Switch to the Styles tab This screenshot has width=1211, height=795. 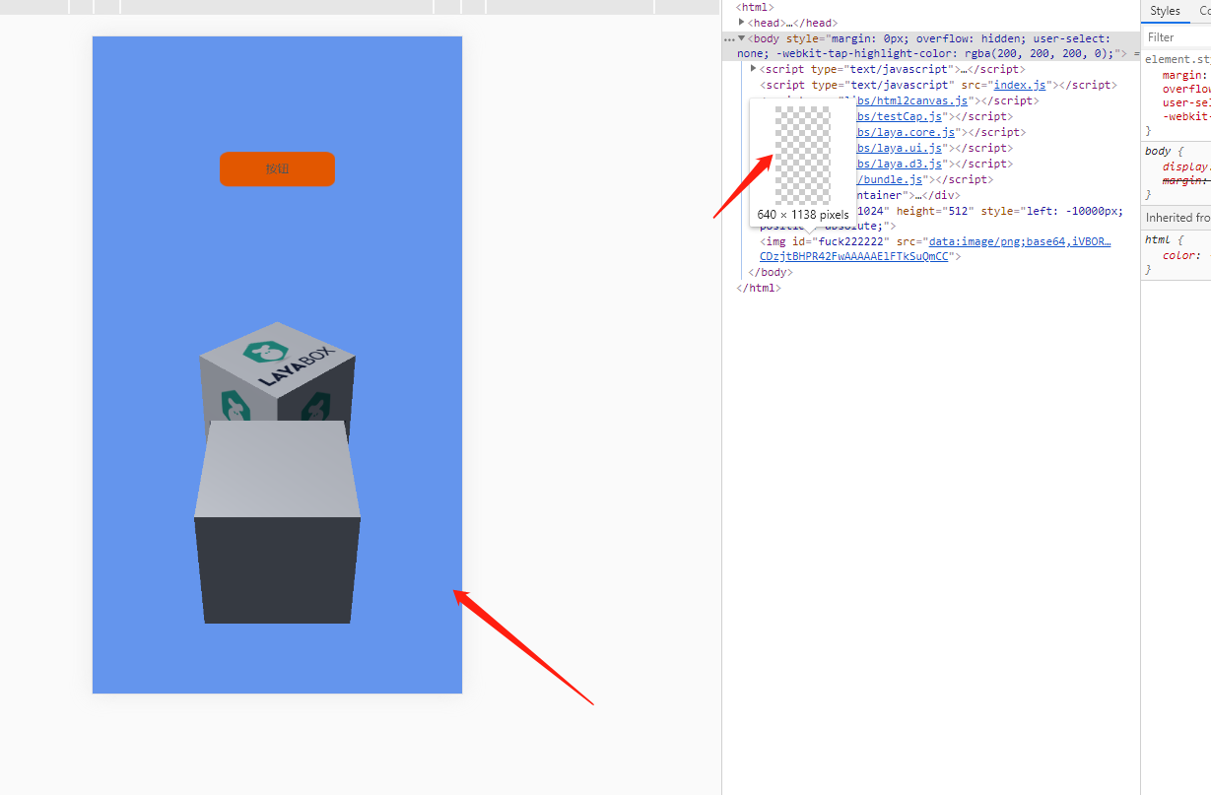[x=1165, y=11]
